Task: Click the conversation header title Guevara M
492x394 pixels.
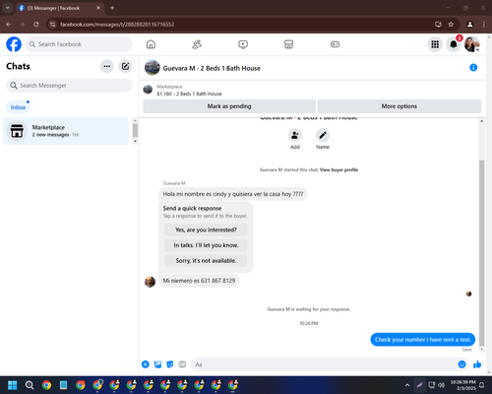Action: (x=212, y=68)
